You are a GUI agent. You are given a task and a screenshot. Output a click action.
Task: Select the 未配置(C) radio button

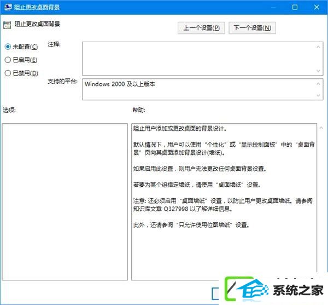pos(21,47)
